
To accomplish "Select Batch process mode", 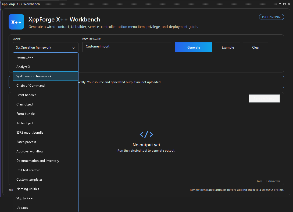I will pyautogui.click(x=45, y=142).
